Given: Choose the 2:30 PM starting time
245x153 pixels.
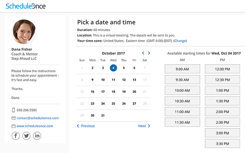Looking at the screenshot, I should tap(222, 122).
